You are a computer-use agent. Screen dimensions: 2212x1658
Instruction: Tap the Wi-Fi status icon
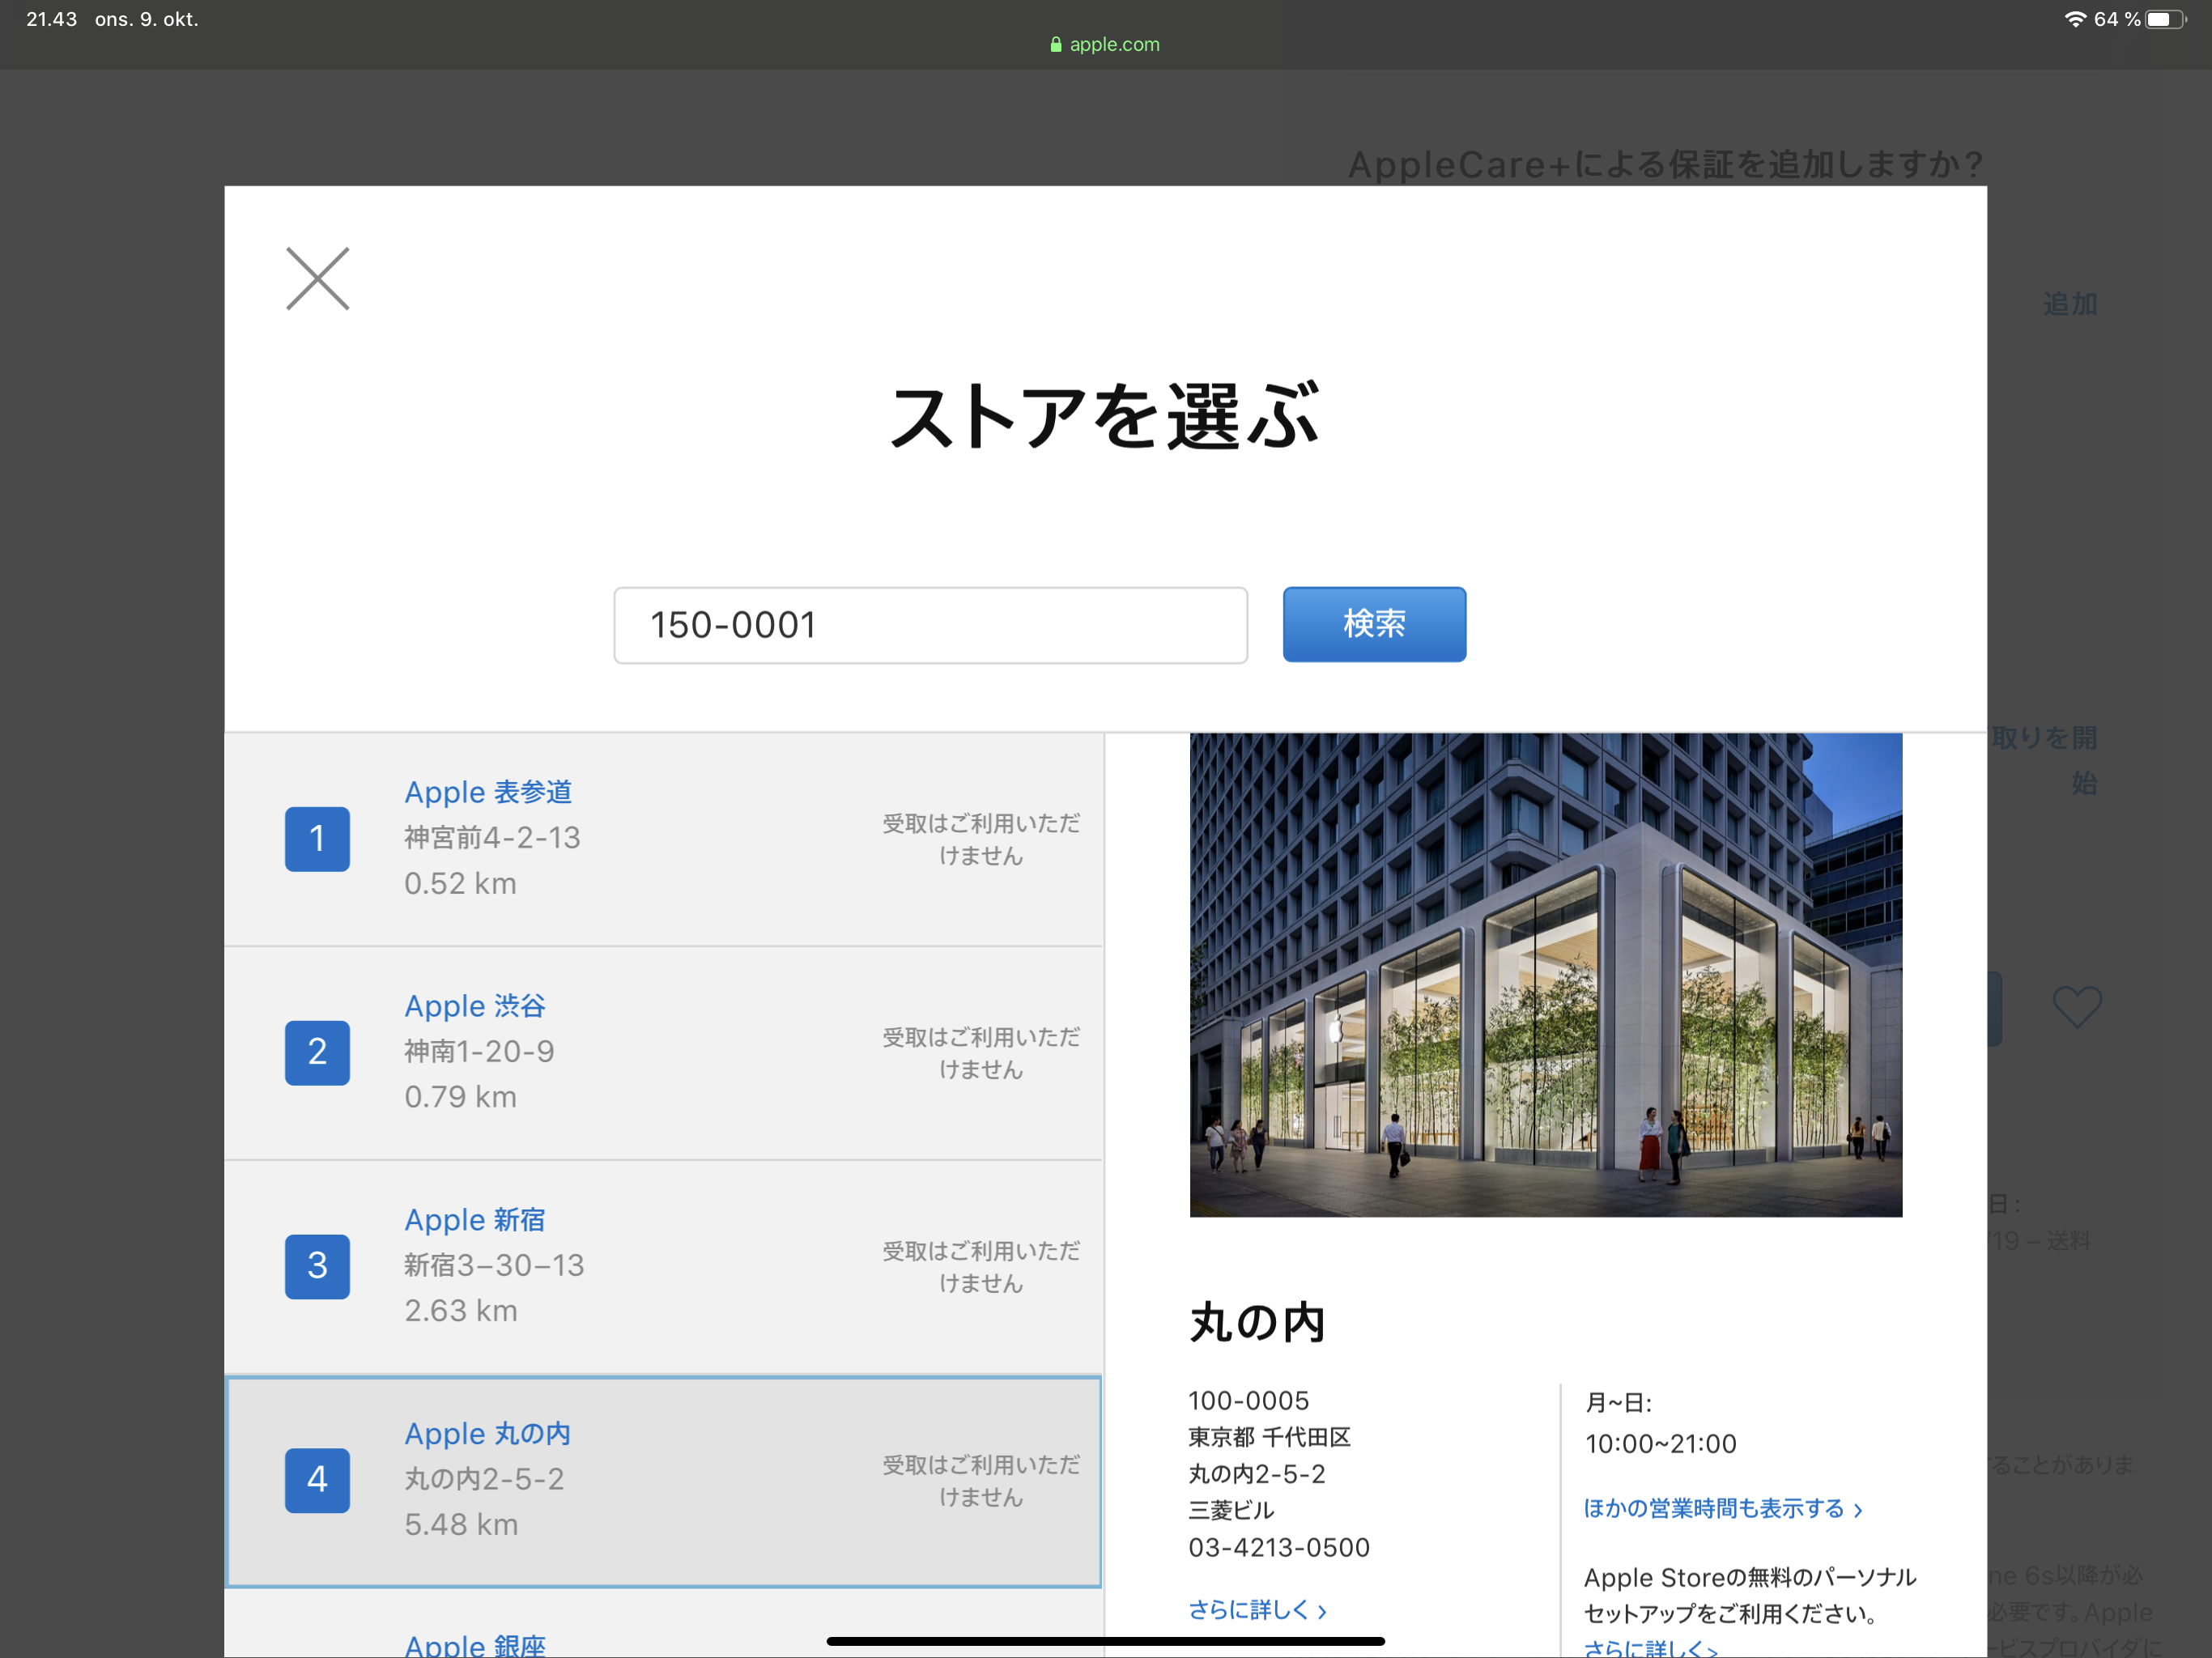point(2075,19)
